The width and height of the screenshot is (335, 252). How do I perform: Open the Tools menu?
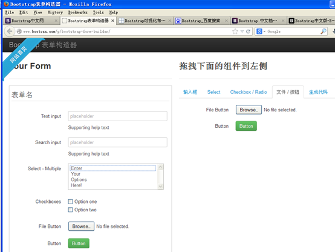99,12
